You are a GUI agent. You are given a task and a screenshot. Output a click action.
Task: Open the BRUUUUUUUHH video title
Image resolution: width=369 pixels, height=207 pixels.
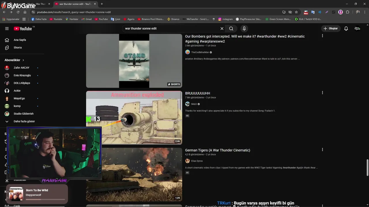tap(197, 93)
